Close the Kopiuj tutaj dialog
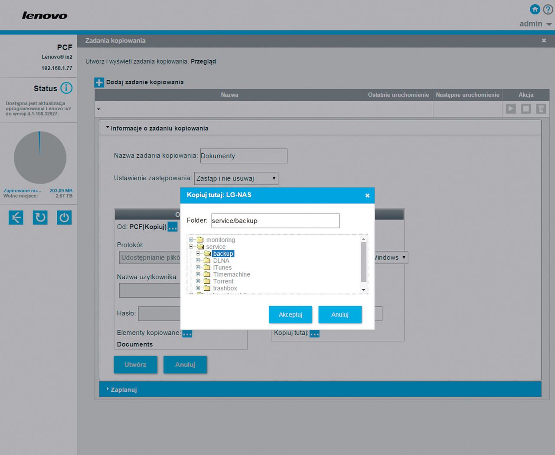This screenshot has height=455, width=555. point(367,195)
